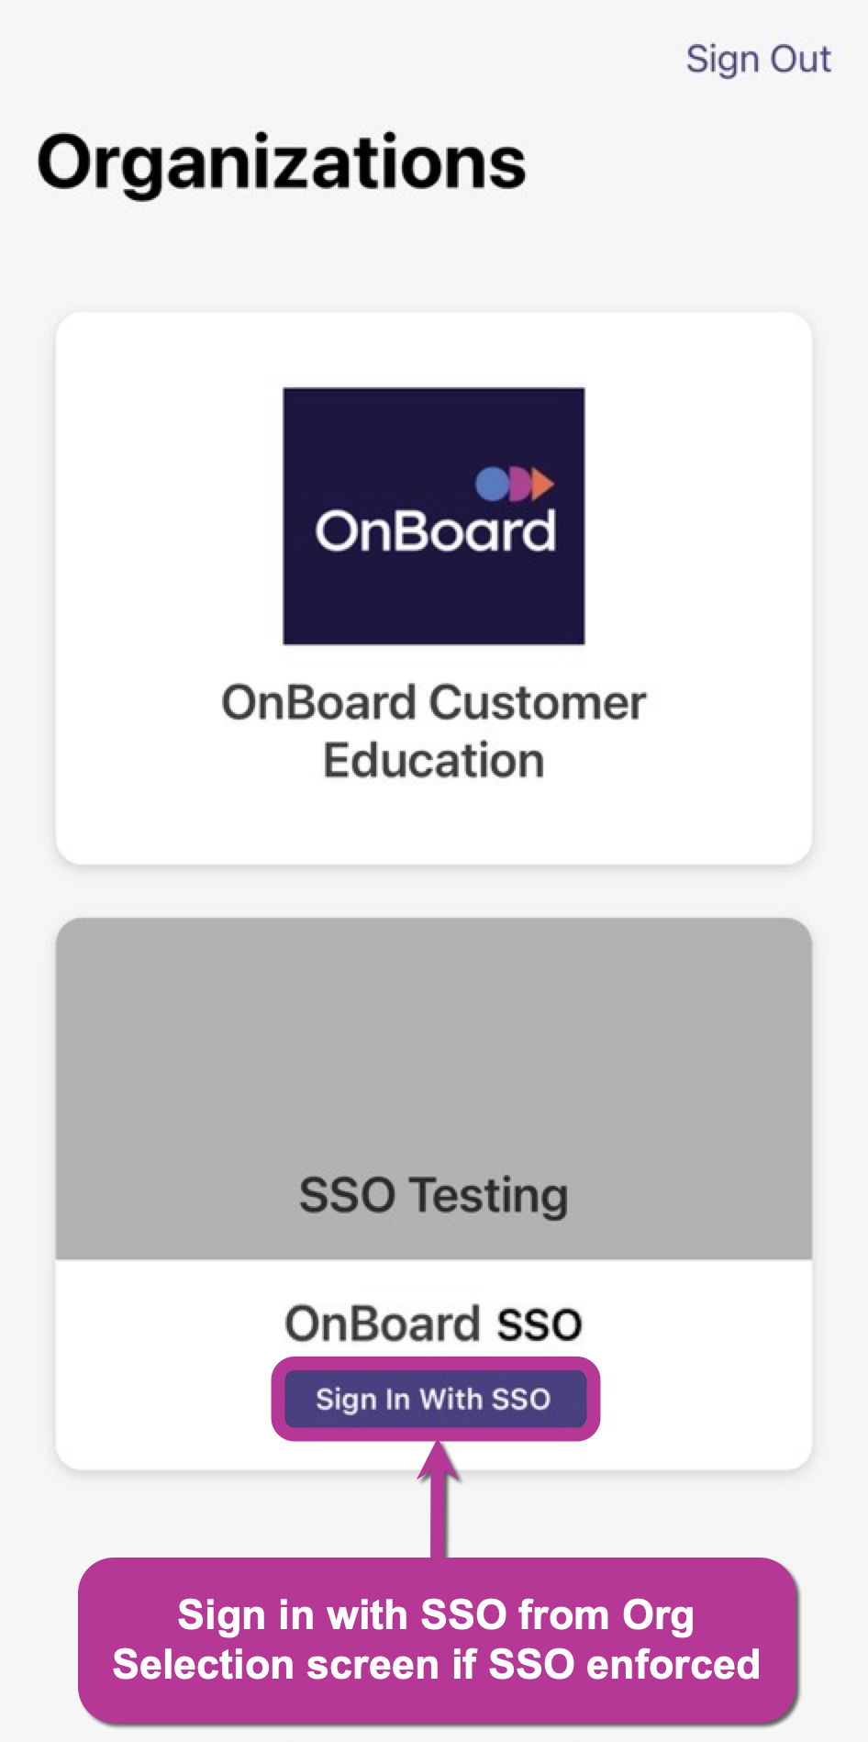Select the SSO Testing organization label
868x1742 pixels.
433,1195
